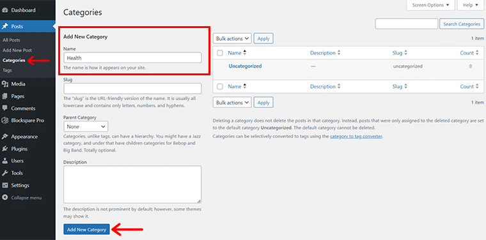Click the Count value 0 link
Screen dimensions: 486x240
(471, 66)
